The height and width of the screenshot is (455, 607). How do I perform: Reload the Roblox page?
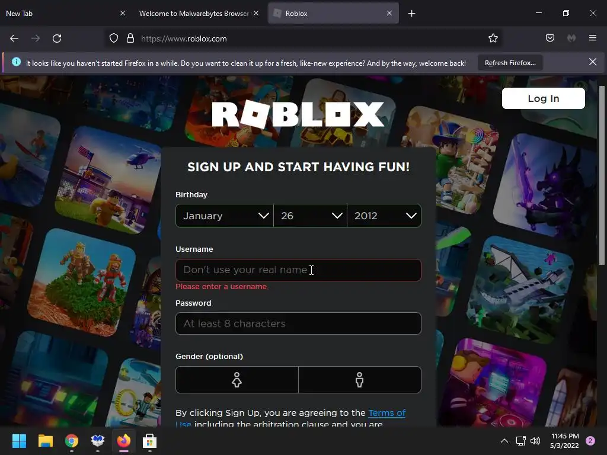(x=57, y=39)
